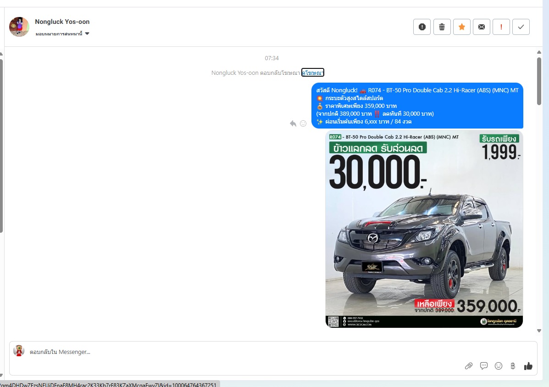Open the BT-50 Pro car promotion image
Viewport: 549px width, 387px height.
424,229
